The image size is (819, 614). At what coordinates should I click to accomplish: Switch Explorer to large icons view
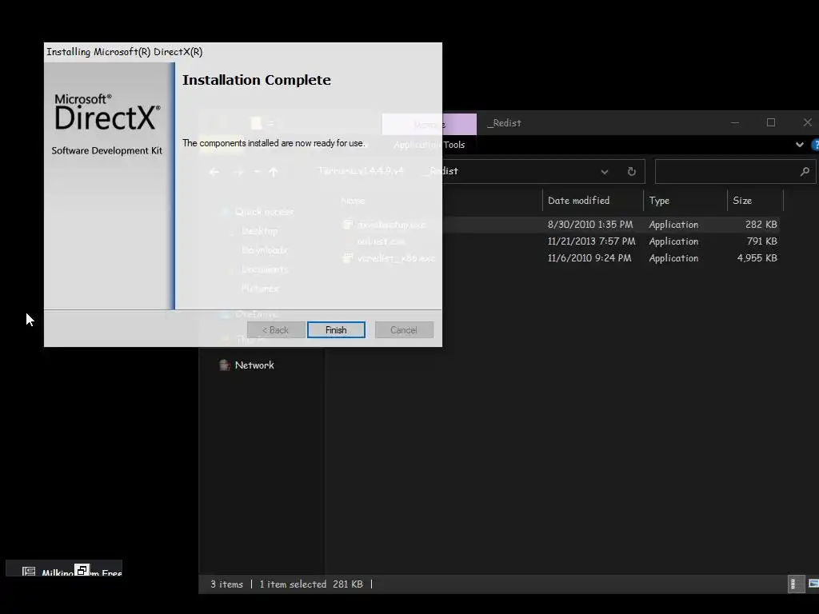coord(813,584)
